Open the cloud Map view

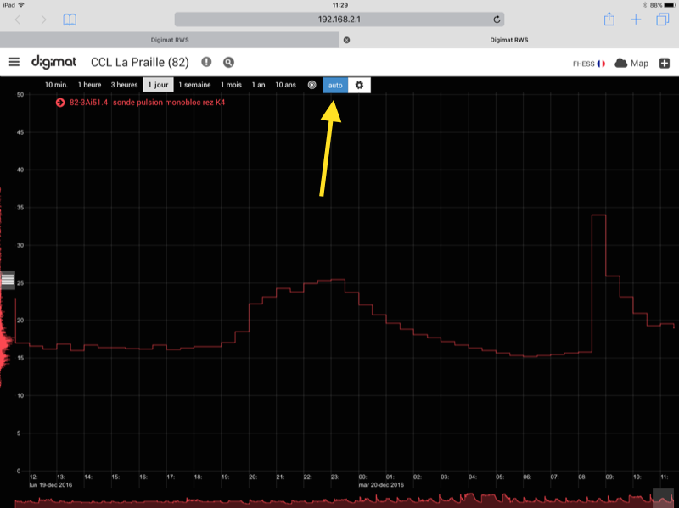tap(631, 63)
